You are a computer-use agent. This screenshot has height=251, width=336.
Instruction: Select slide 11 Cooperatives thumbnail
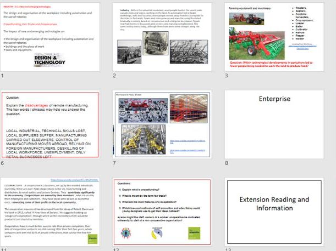point(50,212)
